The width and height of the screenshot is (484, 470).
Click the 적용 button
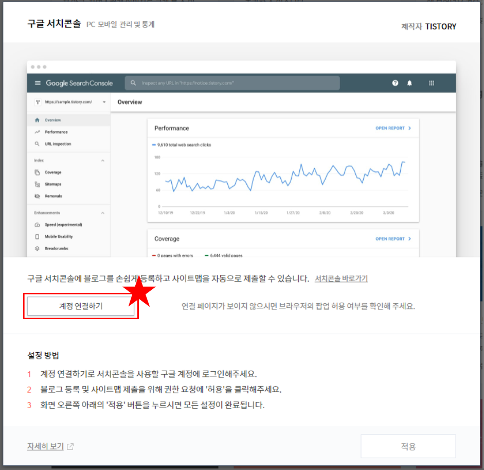tap(408, 446)
